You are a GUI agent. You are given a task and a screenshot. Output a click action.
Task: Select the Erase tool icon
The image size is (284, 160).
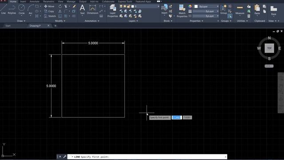click(x=74, y=6)
